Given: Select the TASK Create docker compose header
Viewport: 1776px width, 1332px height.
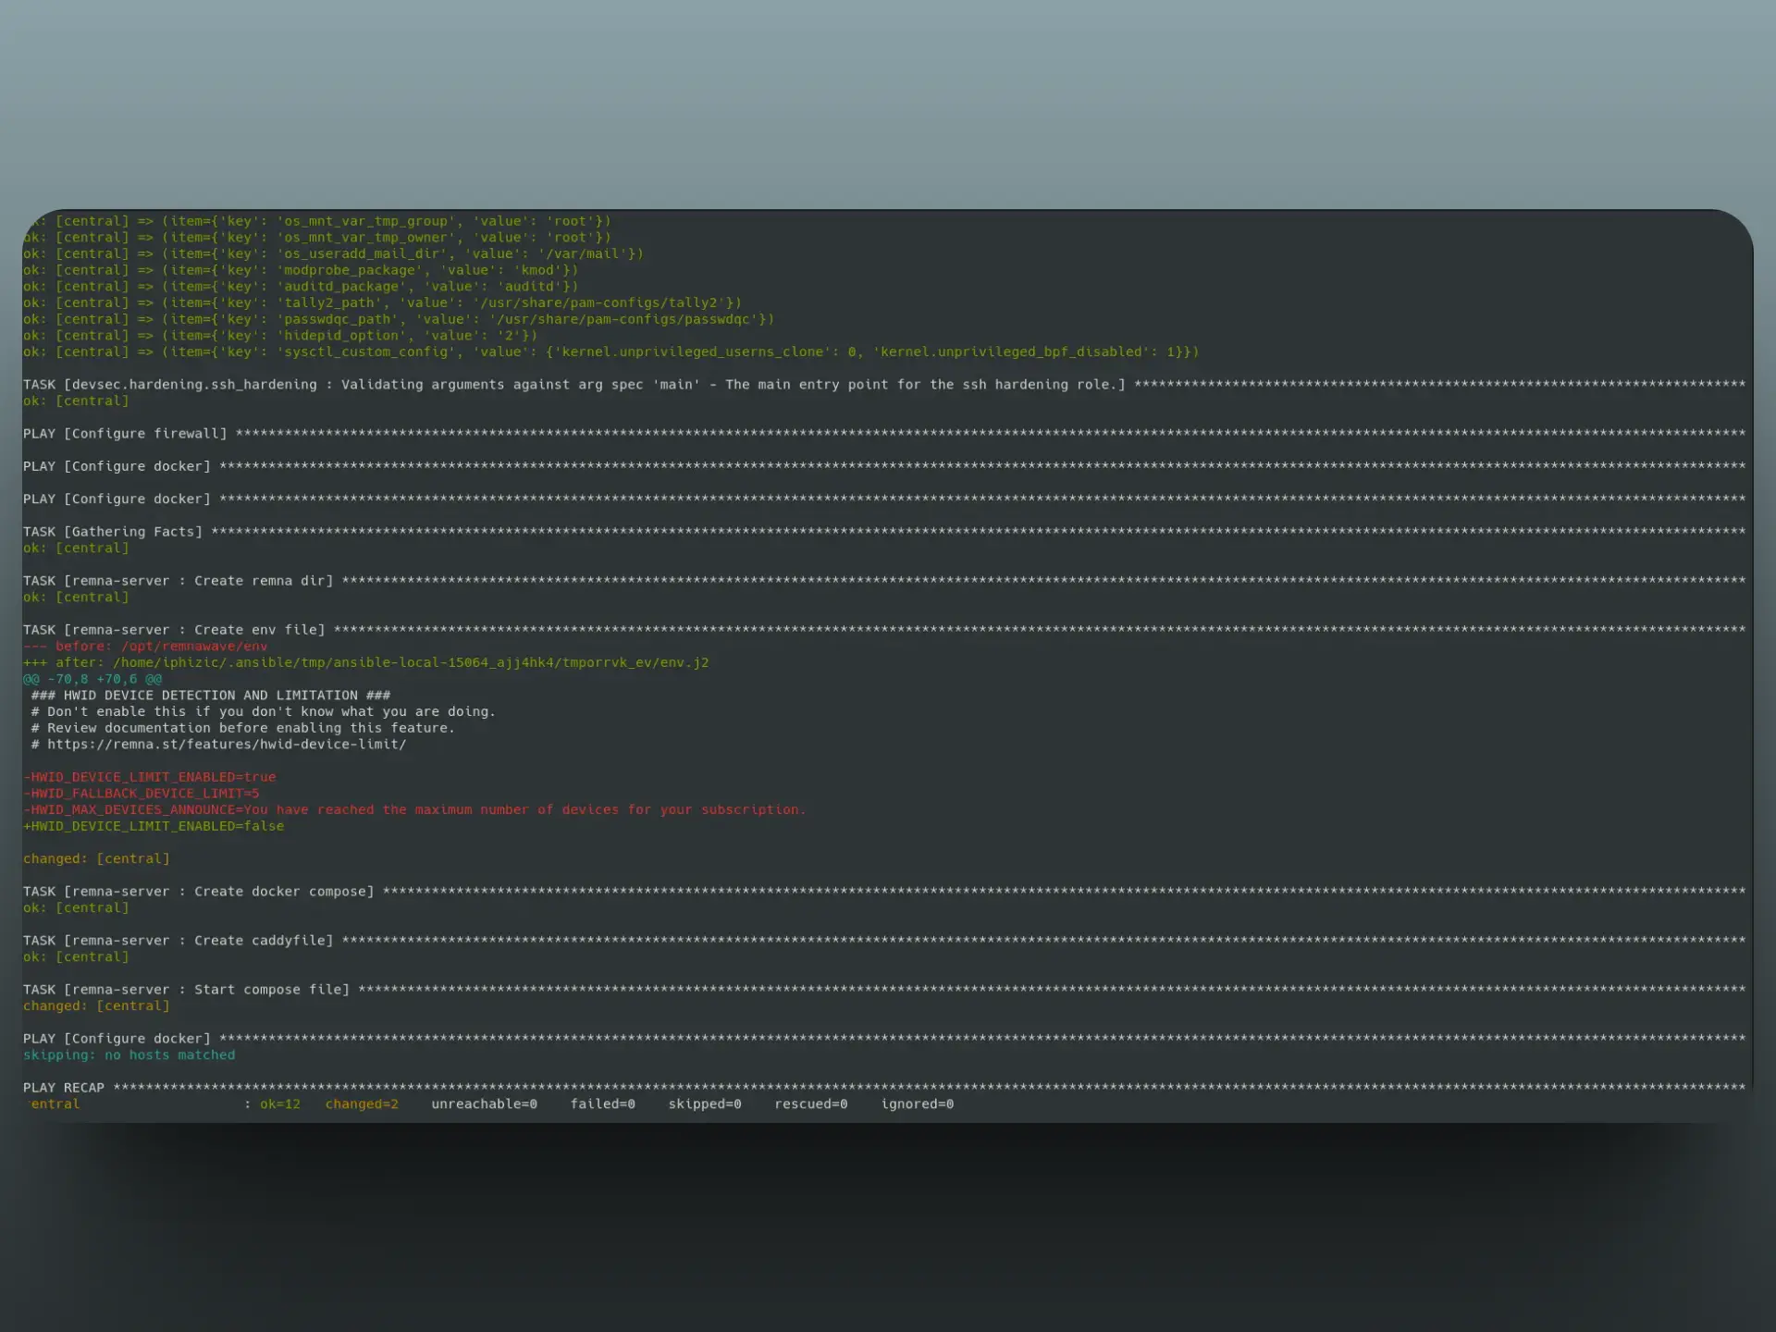Looking at the screenshot, I should (x=199, y=891).
